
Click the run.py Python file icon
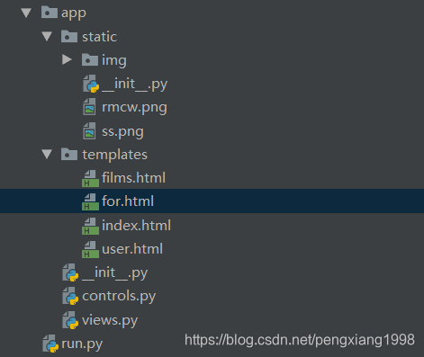tap(50, 344)
